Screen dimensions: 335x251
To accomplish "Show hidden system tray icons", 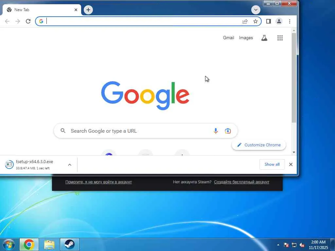I will click(278, 245).
